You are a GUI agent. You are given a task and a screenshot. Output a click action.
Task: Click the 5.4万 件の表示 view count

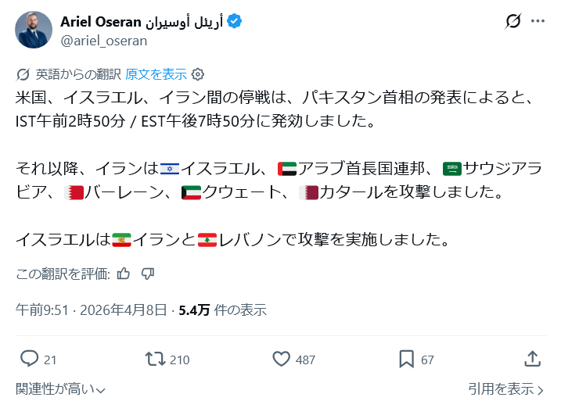tap(222, 310)
